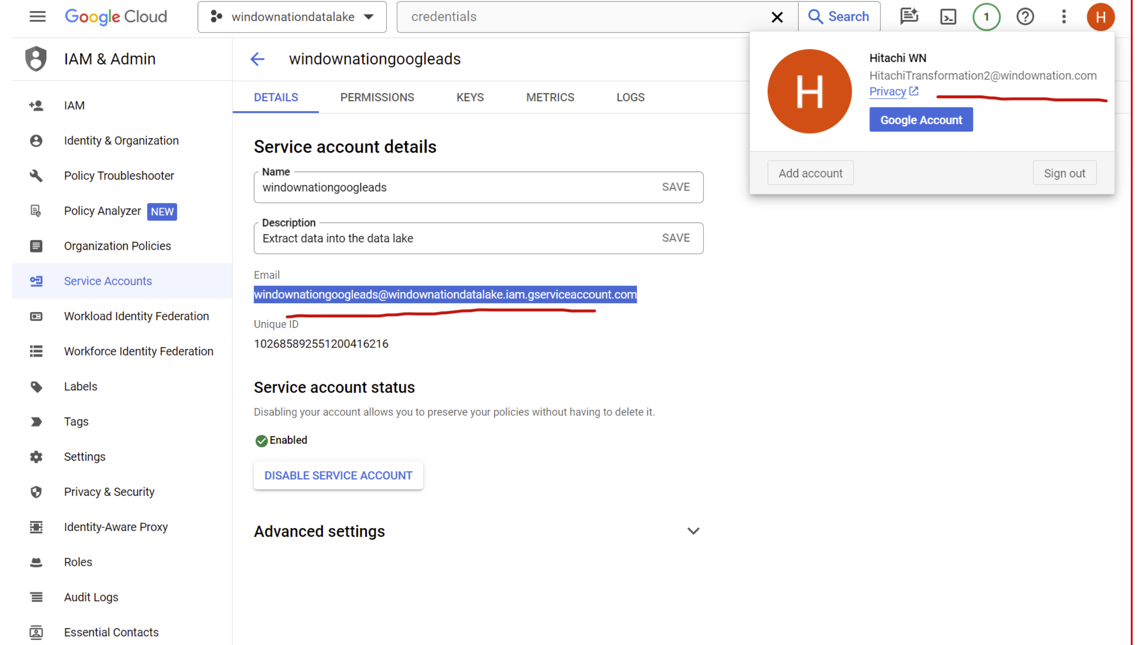Click the Essential Contacts icon
1137x645 pixels.
point(37,632)
